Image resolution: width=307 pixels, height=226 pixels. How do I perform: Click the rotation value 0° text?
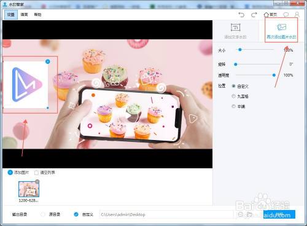tap(291, 64)
